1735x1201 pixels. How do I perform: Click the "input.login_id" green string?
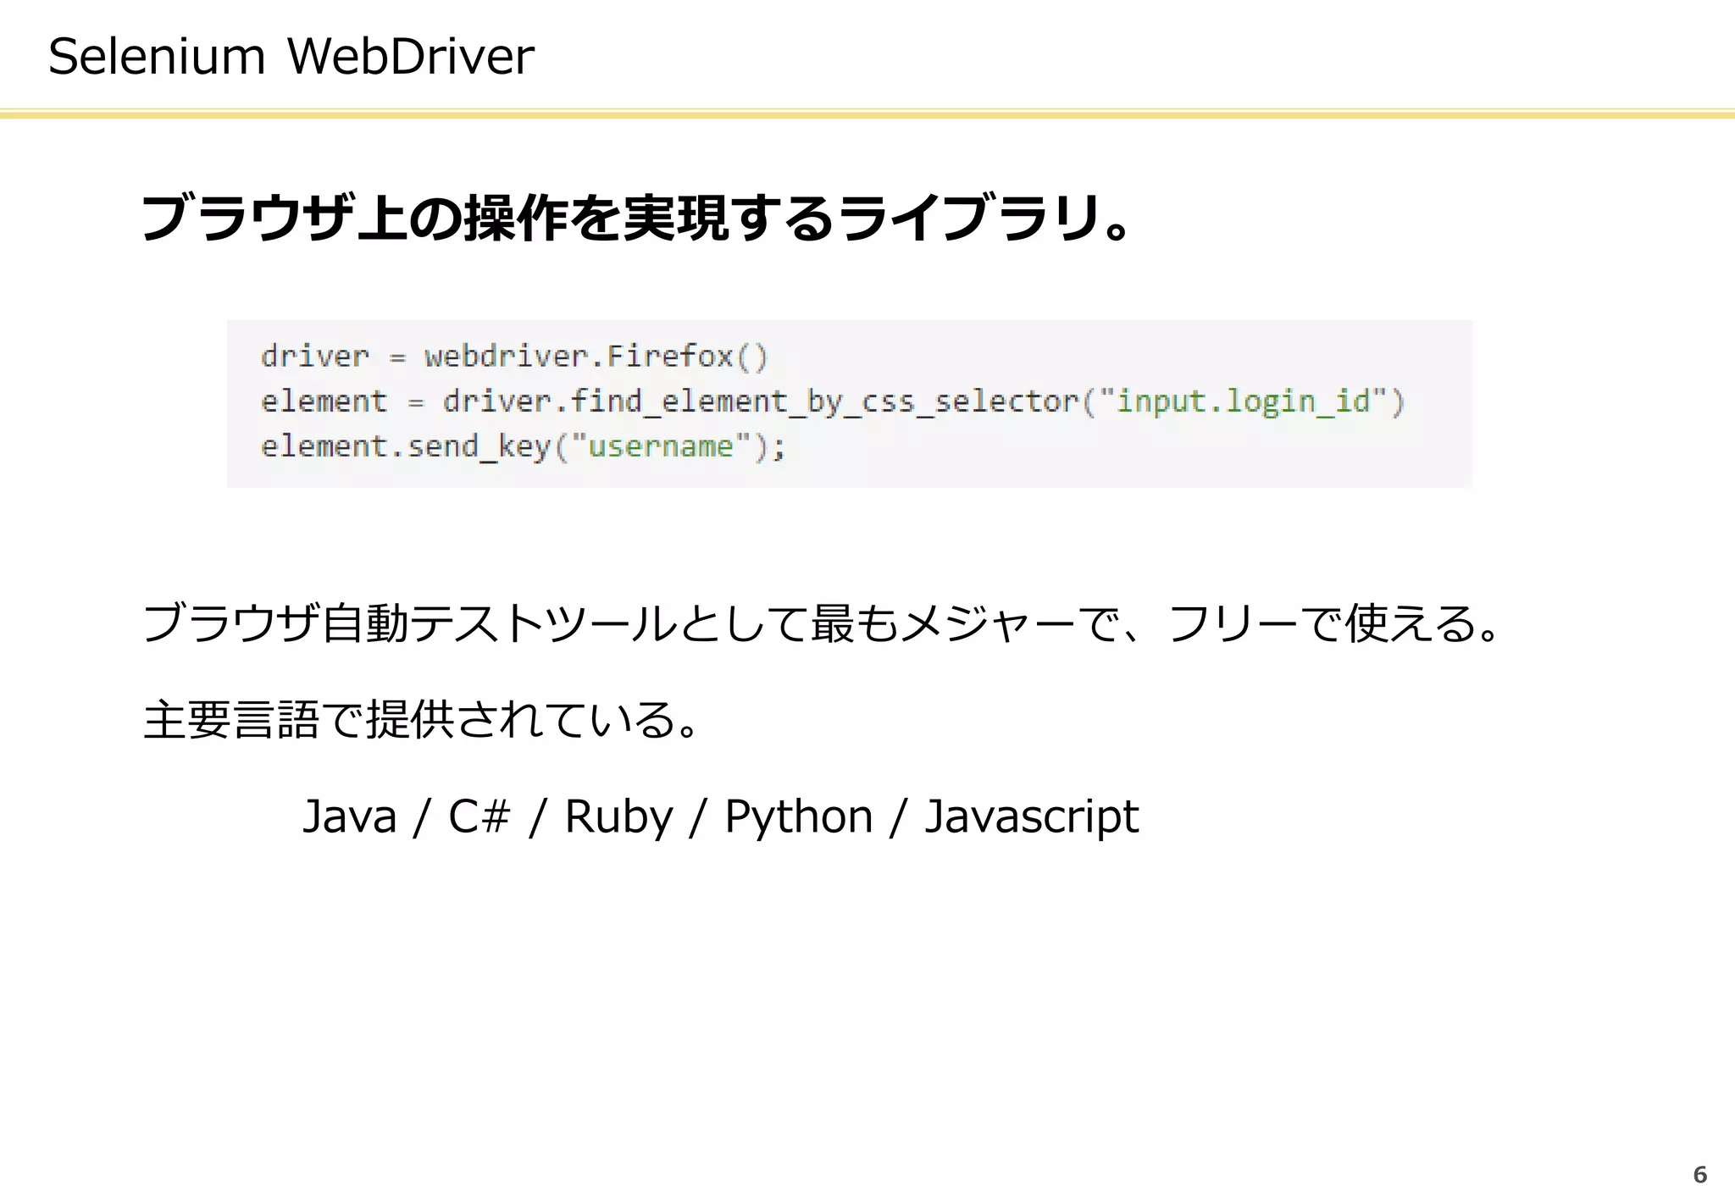tap(1243, 401)
